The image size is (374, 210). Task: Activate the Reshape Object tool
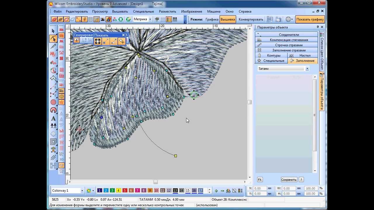click(53, 38)
